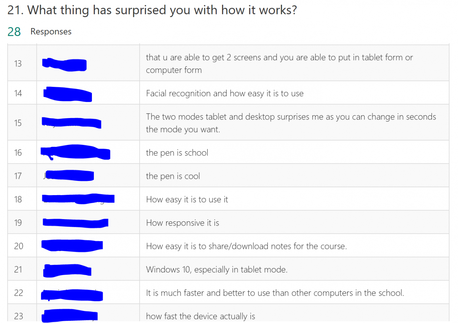Viewport: 458px width, 323px height.
Task: Select the Responses label
Action: (x=51, y=32)
